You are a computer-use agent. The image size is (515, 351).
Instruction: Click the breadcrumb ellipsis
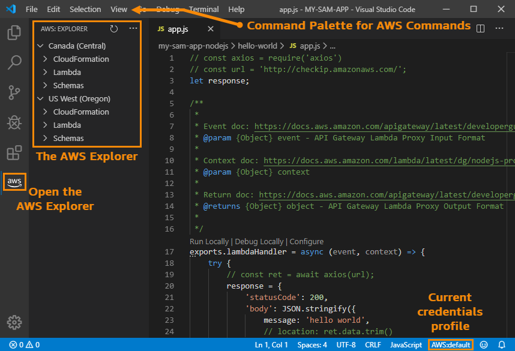[x=333, y=46]
